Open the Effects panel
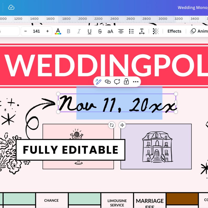Screen dimensions: 208x208 174,31
